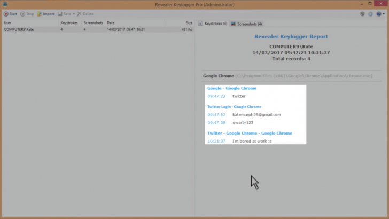Delete the selected log entry
Image resolution: width=389 pixels, height=219 pixels.
(x=85, y=14)
